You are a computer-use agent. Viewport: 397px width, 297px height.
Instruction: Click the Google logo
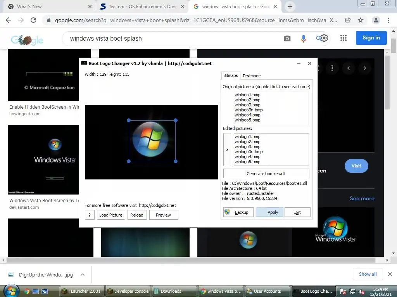[27, 40]
